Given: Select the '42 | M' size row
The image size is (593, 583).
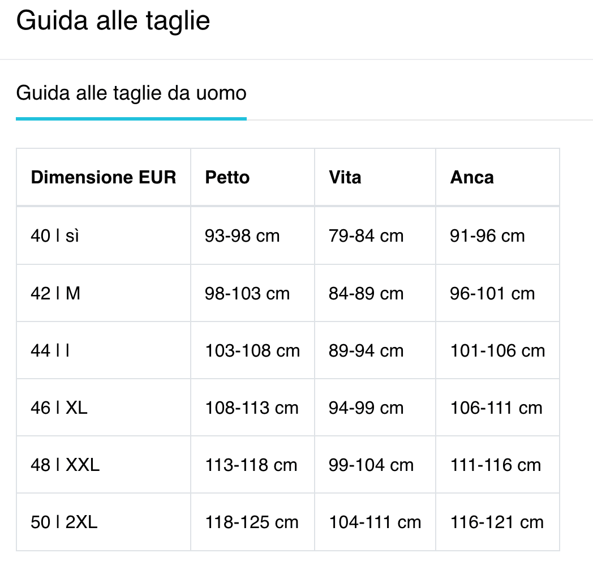Looking at the screenshot, I should 55,293.
